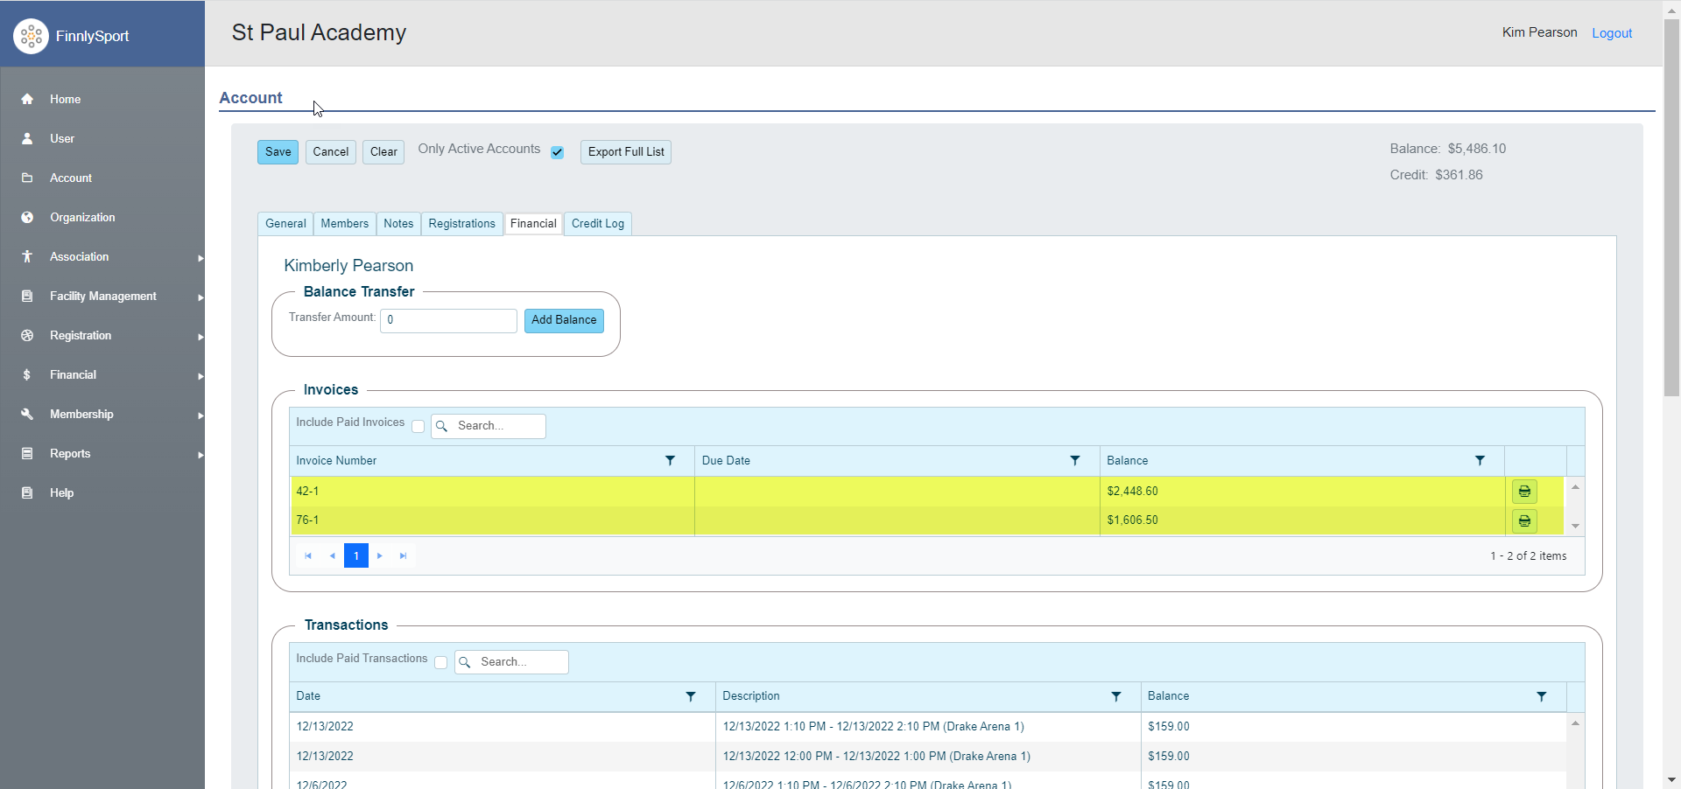The width and height of the screenshot is (1681, 789).
Task: Click Export Full List button
Action: [626, 152]
